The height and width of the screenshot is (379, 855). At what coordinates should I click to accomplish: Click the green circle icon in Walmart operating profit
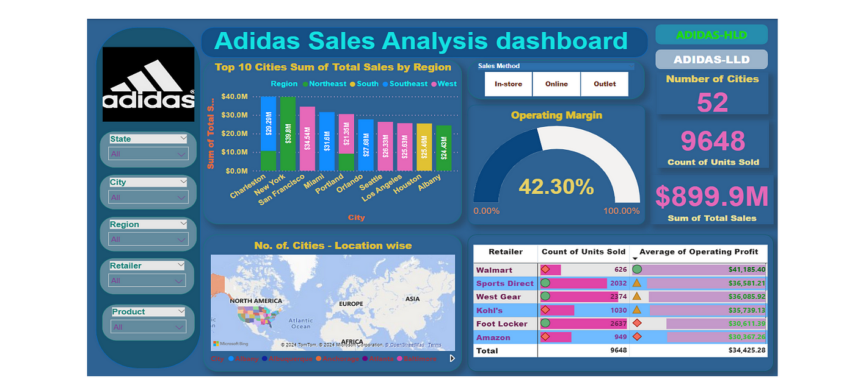[637, 269]
